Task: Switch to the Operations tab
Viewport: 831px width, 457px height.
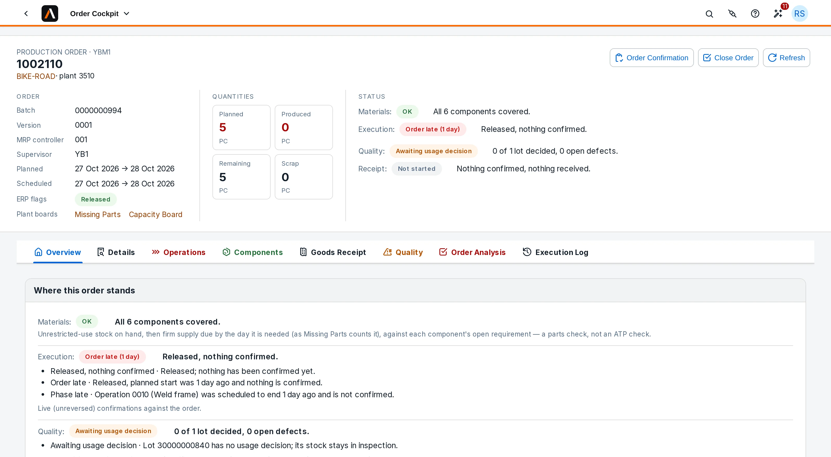Action: tap(178, 252)
